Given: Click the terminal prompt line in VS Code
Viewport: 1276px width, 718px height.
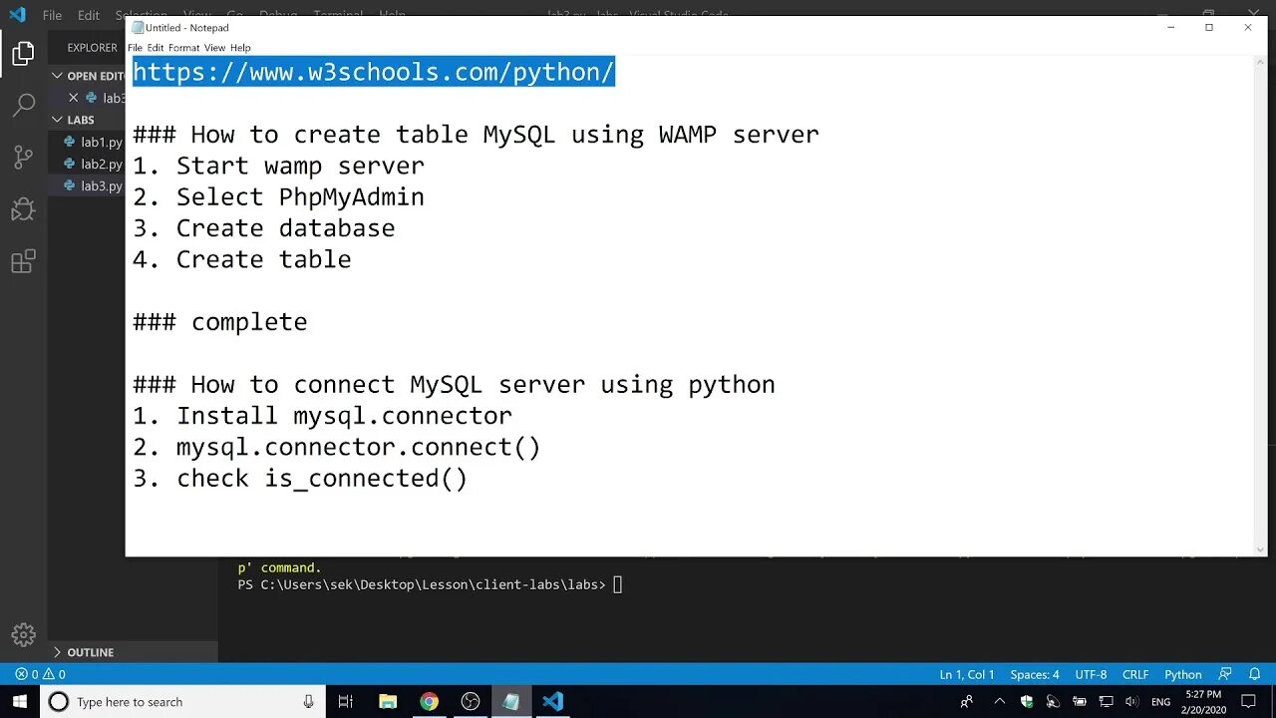Looking at the screenshot, I should coord(430,584).
